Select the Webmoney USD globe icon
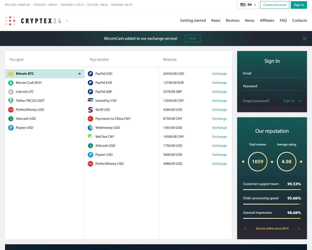This screenshot has width=312, height=250. (x=90, y=127)
